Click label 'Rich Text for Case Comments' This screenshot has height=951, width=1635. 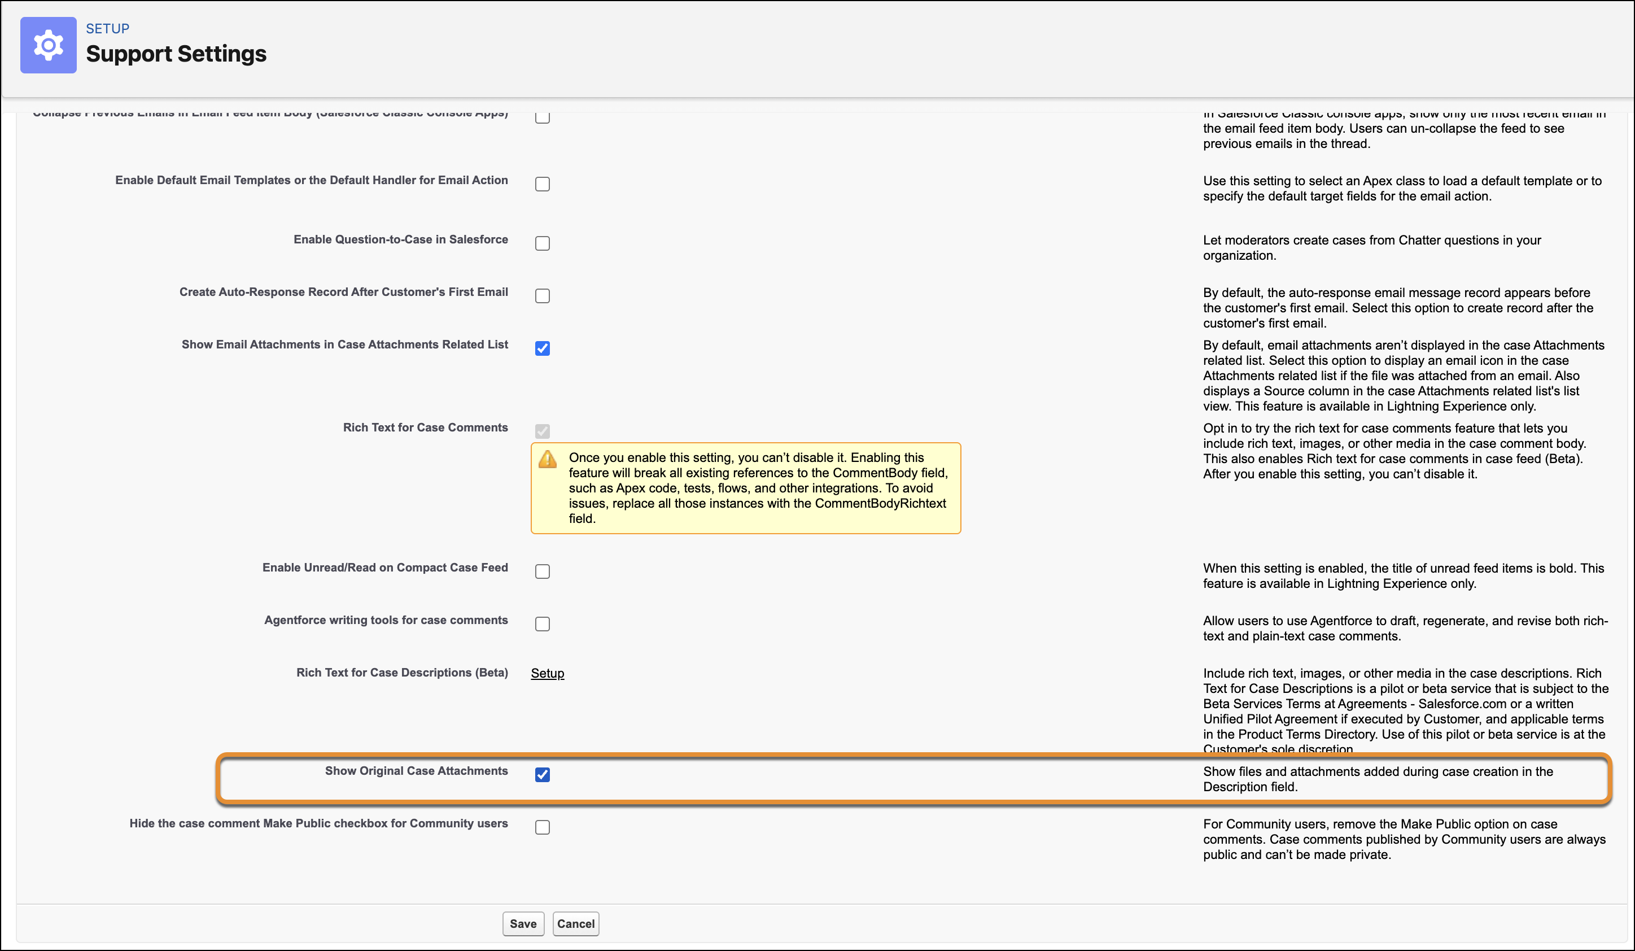[x=426, y=427]
